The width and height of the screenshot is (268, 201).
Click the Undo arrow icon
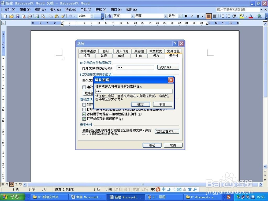point(70,16)
